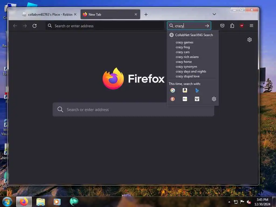Click Firefox icon in taskbar
The image size is (276, 207).
[x=24, y=202]
